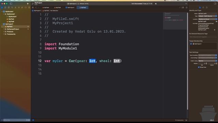Choose the iPhone 14 Pro run destination
This screenshot has width=218, height=123.
pos(83,4)
